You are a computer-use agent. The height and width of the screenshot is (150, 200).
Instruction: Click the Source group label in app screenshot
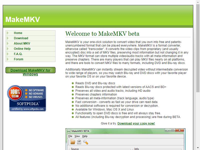coord(75,149)
